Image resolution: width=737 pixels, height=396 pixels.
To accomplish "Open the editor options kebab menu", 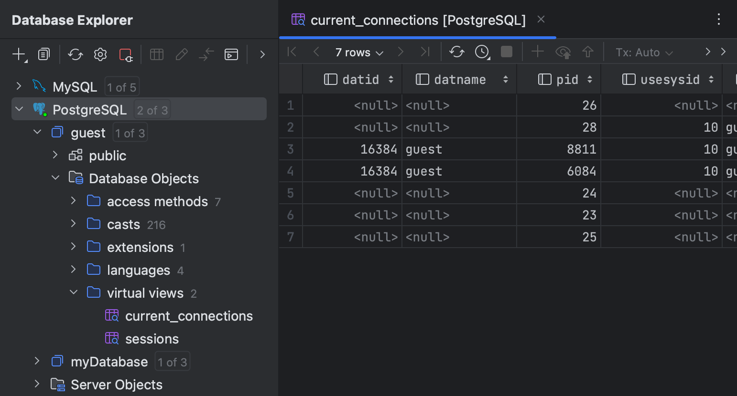I will 719,19.
